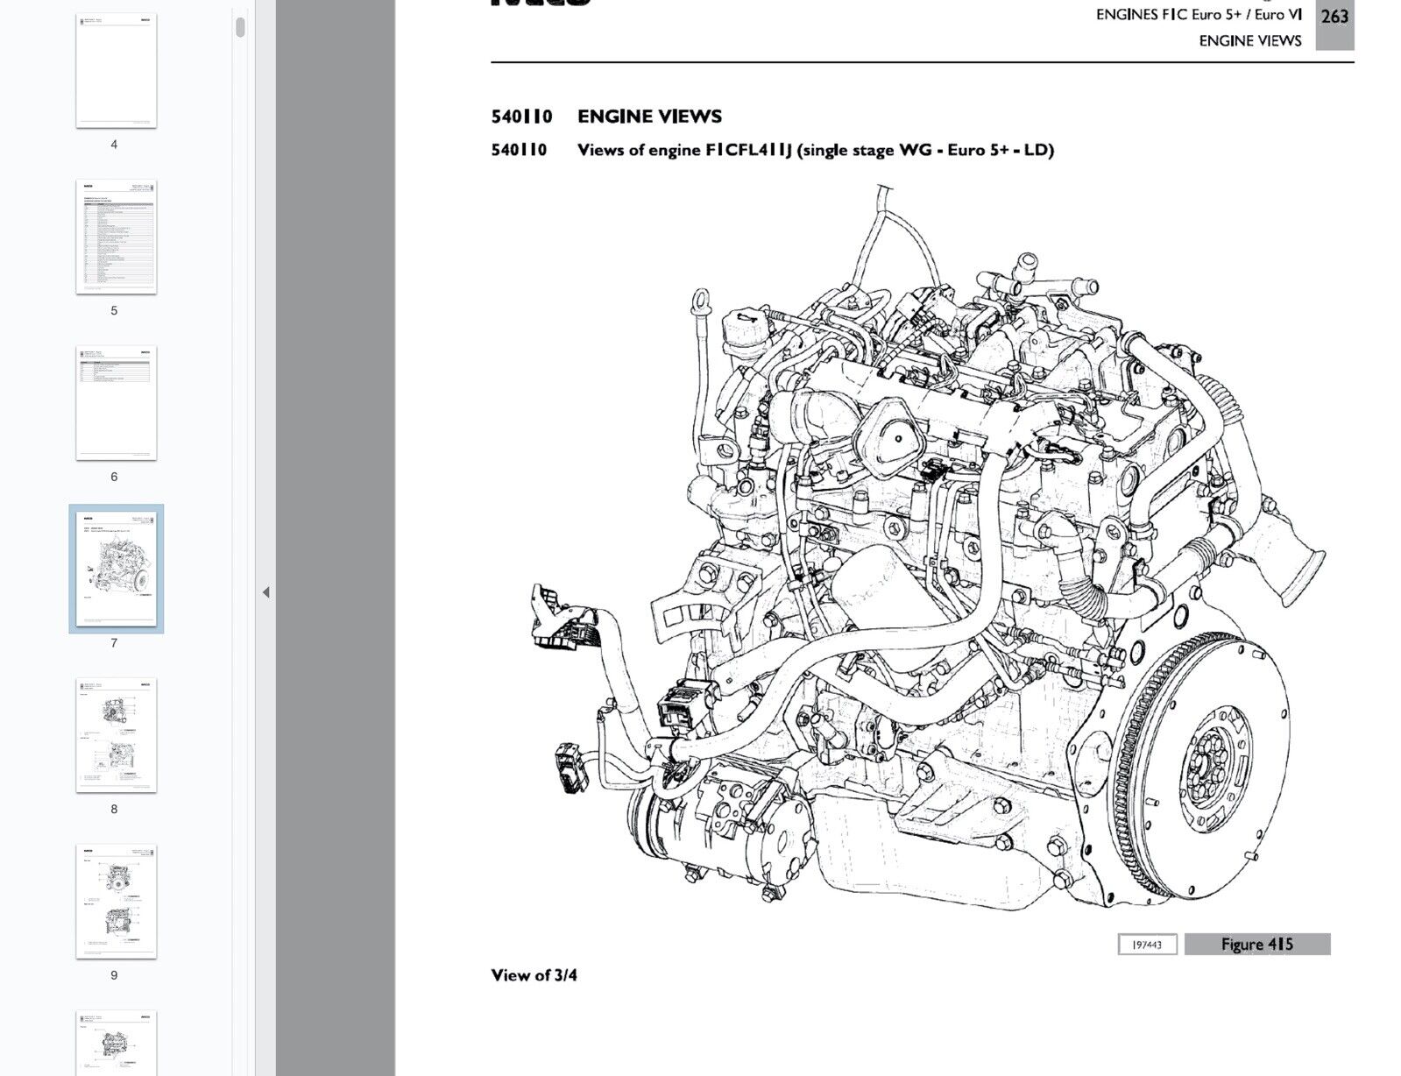Select the page 5 thumbnail
The width and height of the screenshot is (1401, 1076).
116,237
